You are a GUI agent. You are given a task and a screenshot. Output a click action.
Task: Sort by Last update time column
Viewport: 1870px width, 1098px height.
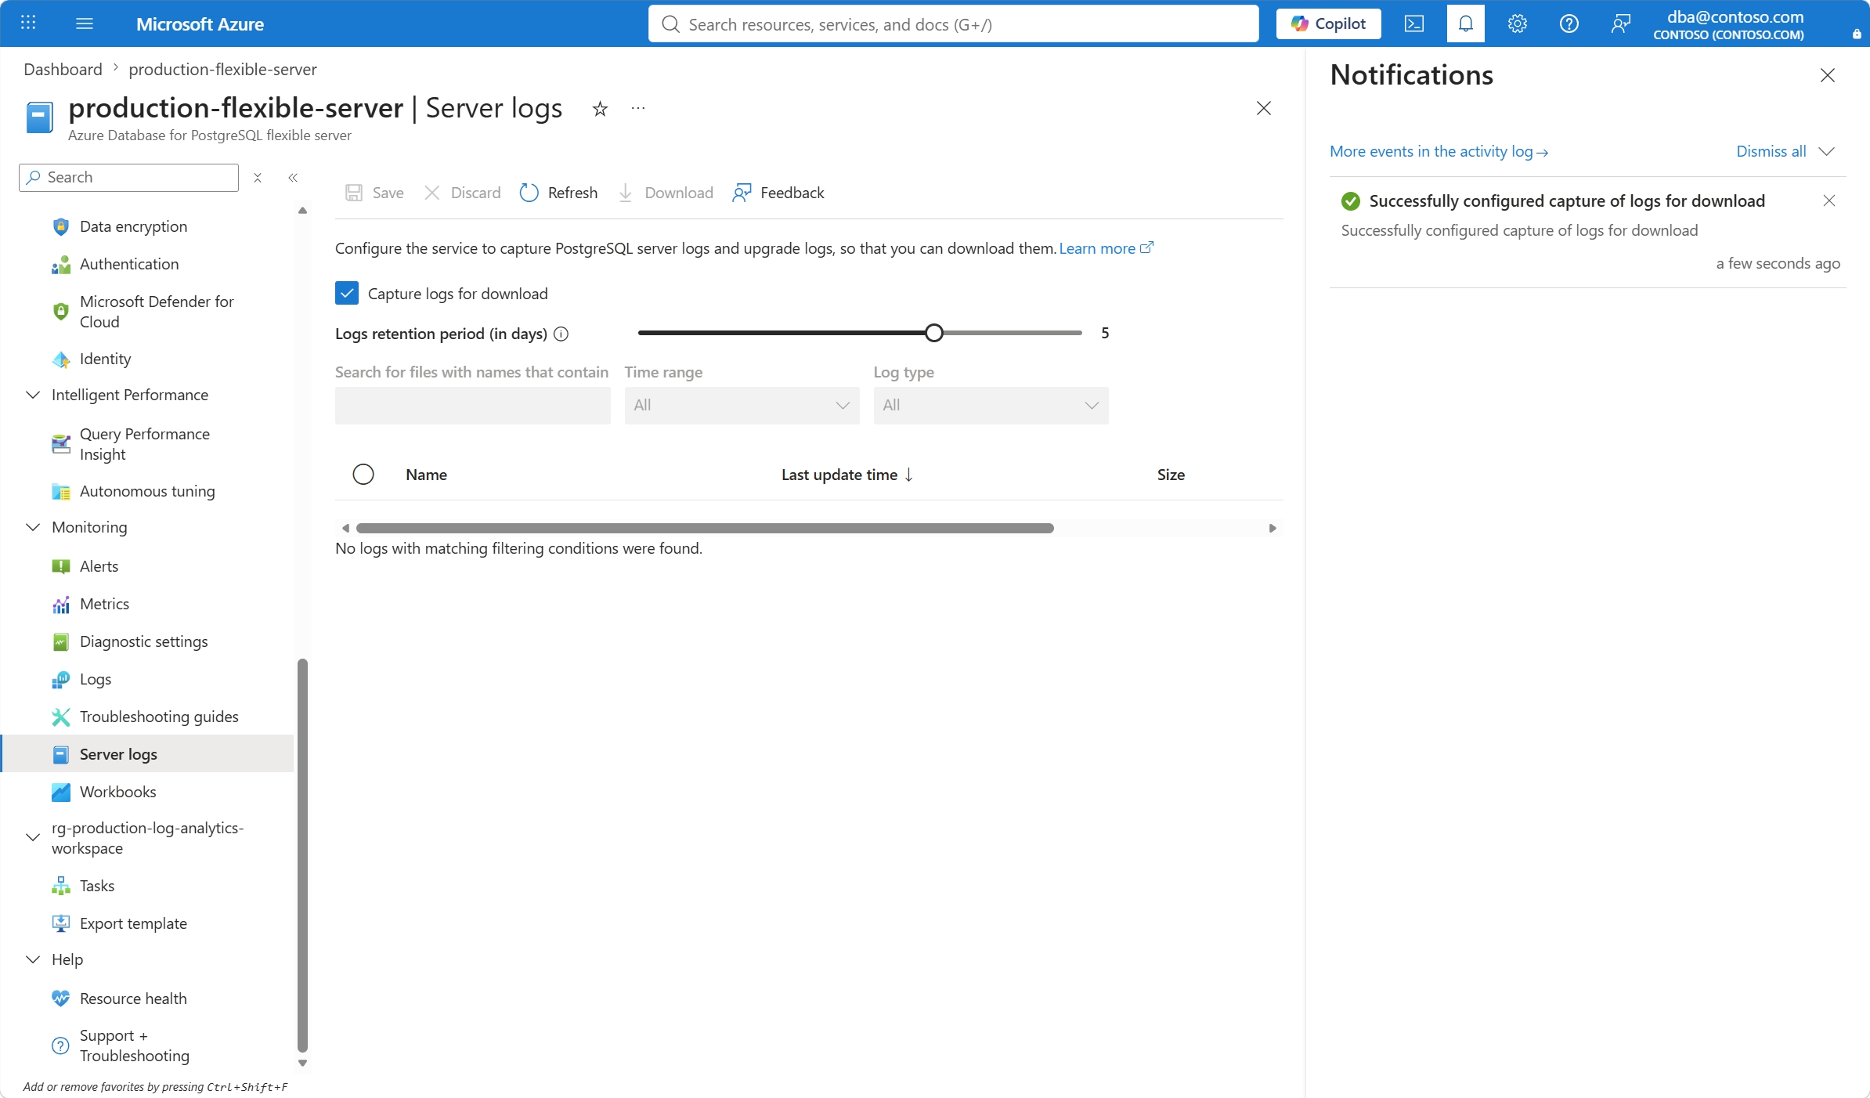tap(847, 475)
